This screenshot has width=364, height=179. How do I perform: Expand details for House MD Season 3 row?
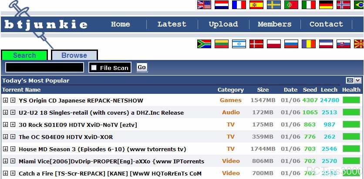[13, 149]
